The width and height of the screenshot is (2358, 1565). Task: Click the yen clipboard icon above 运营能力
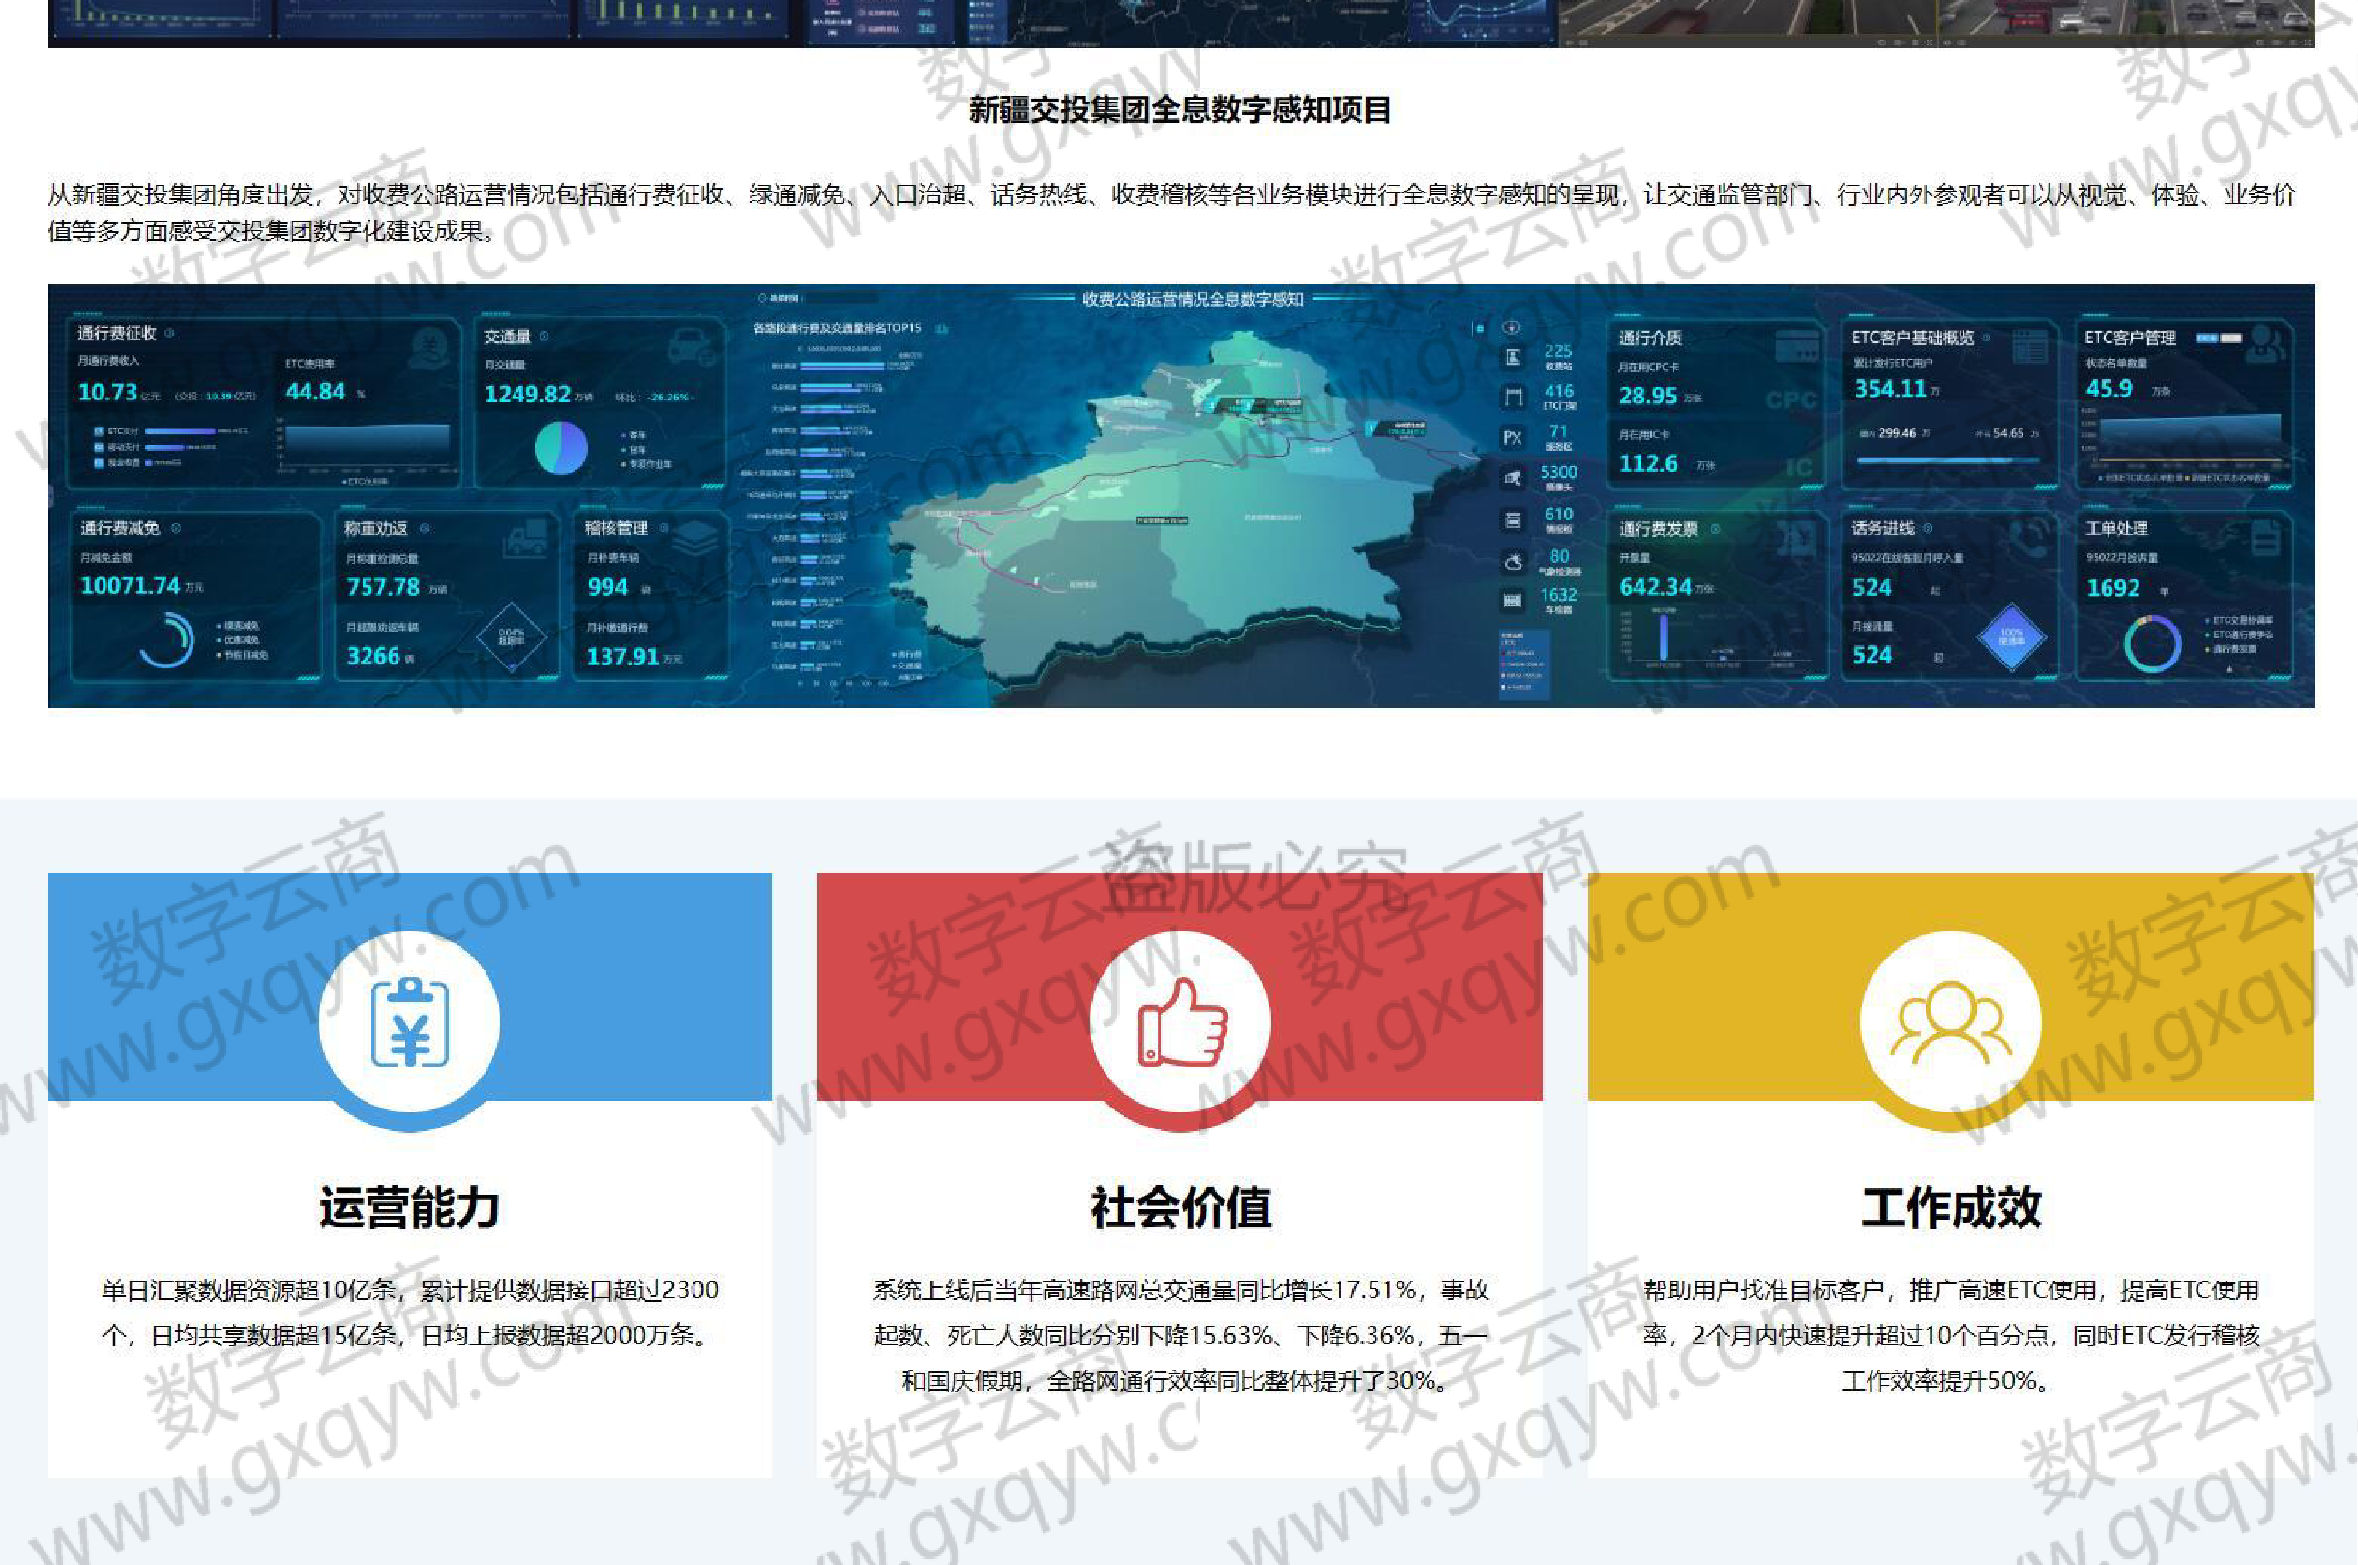click(x=410, y=1021)
